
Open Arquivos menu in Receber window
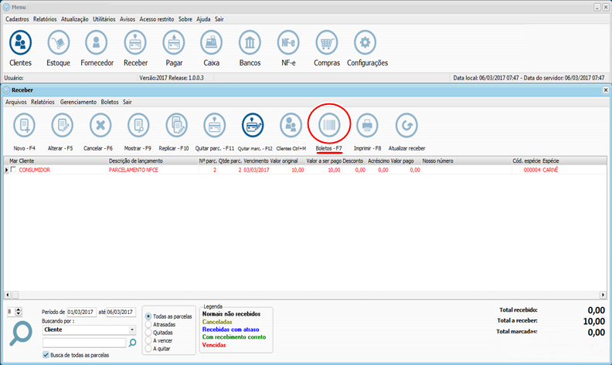pyautogui.click(x=16, y=102)
